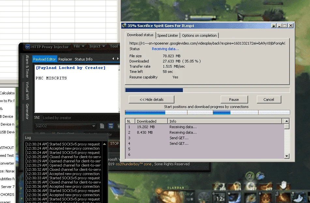The image size is (310, 203).
Task: Close the 35% download progress window
Action: point(291,26)
